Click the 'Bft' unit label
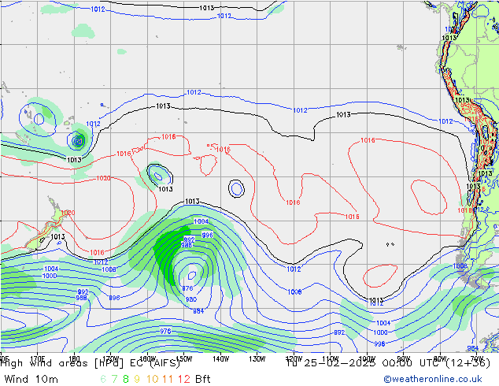Screen dimensions: 499x386 203,379
